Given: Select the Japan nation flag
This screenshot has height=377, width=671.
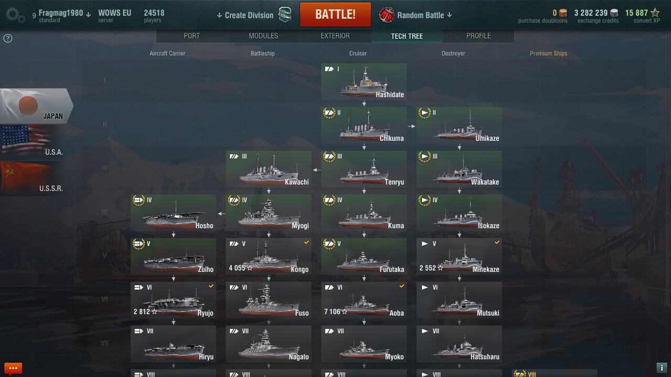Looking at the screenshot, I should [36, 106].
